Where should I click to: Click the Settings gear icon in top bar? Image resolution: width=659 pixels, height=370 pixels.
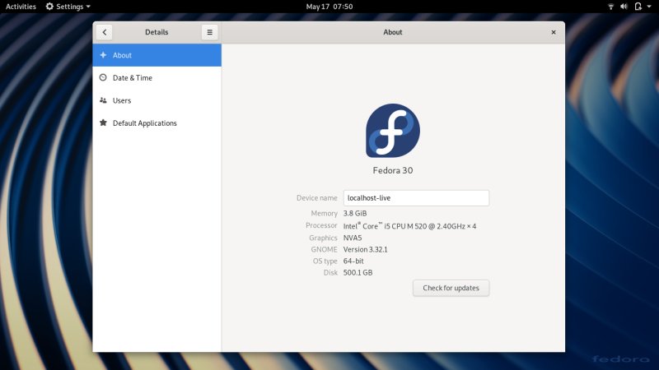pos(49,7)
